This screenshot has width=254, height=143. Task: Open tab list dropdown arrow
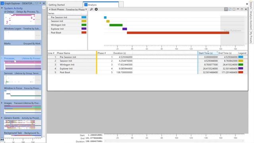[x=247, y=4]
